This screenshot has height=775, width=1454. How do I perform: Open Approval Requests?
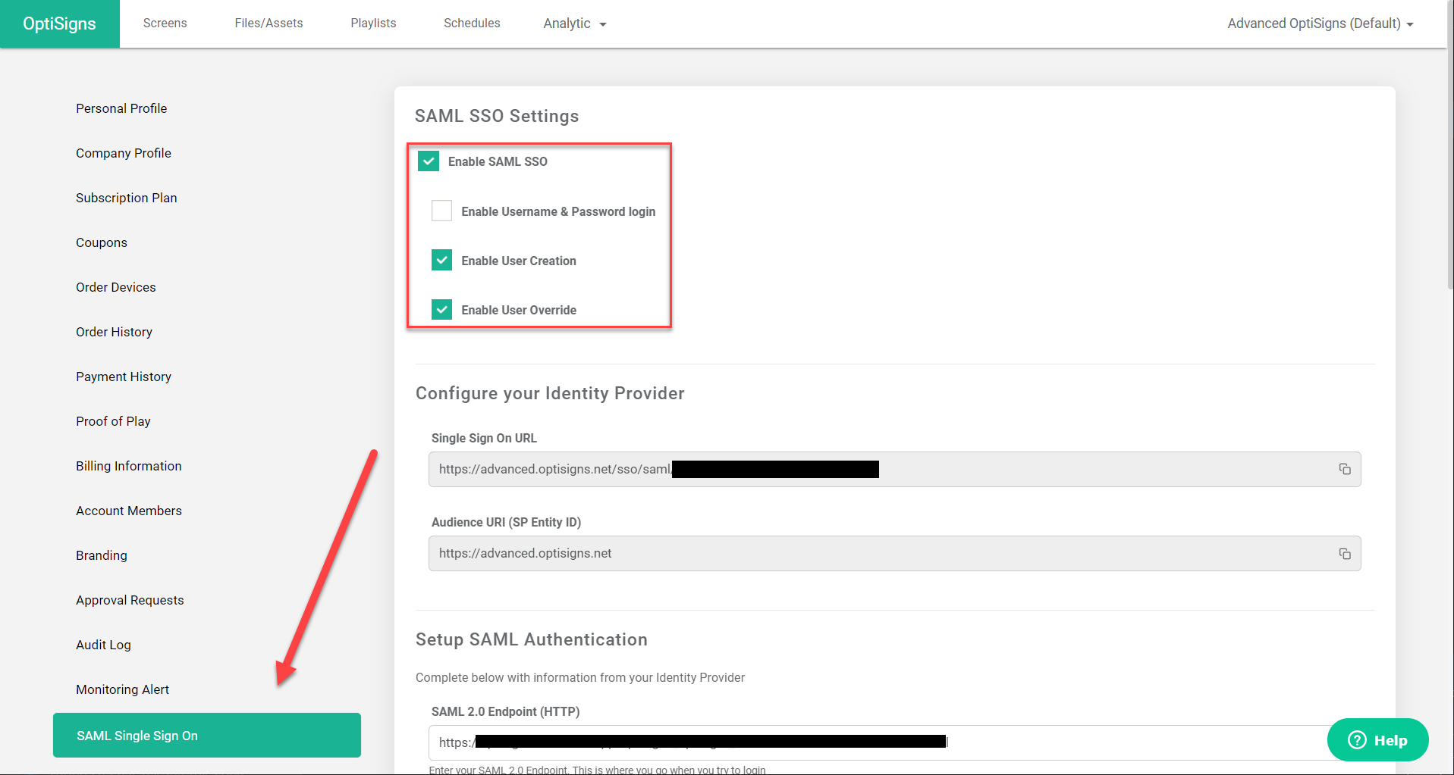pyautogui.click(x=130, y=600)
